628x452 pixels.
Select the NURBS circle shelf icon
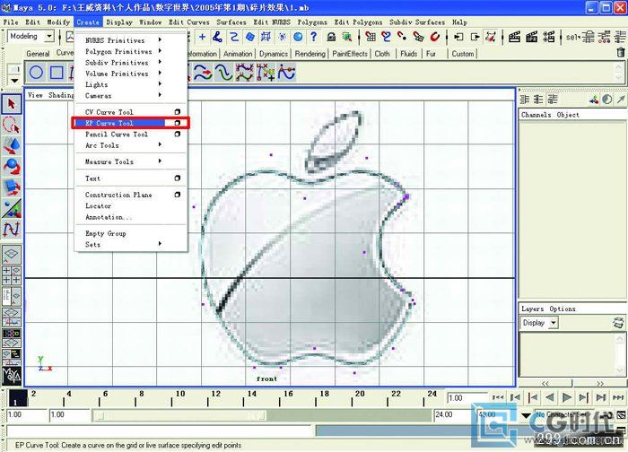click(36, 73)
